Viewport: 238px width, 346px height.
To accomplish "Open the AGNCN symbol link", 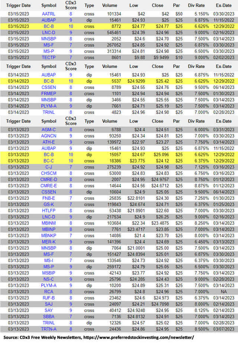I will (x=48, y=136).
